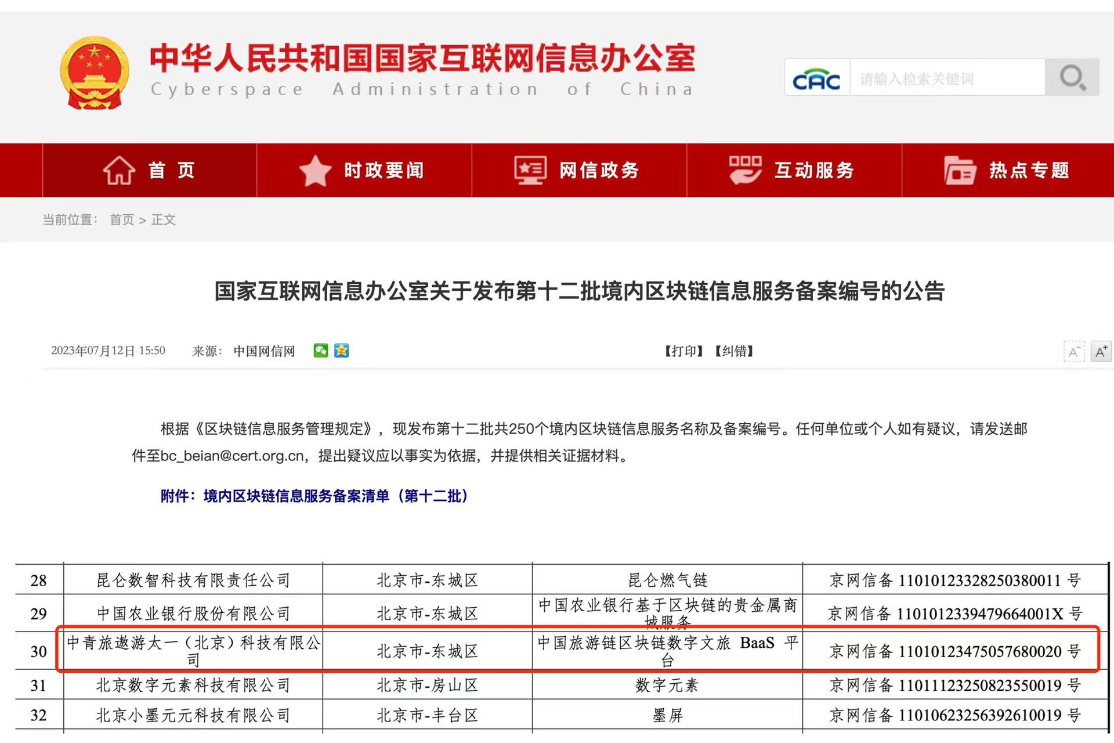Select cell 中青旅遨游太一（北京）科技有限公司

(193, 651)
